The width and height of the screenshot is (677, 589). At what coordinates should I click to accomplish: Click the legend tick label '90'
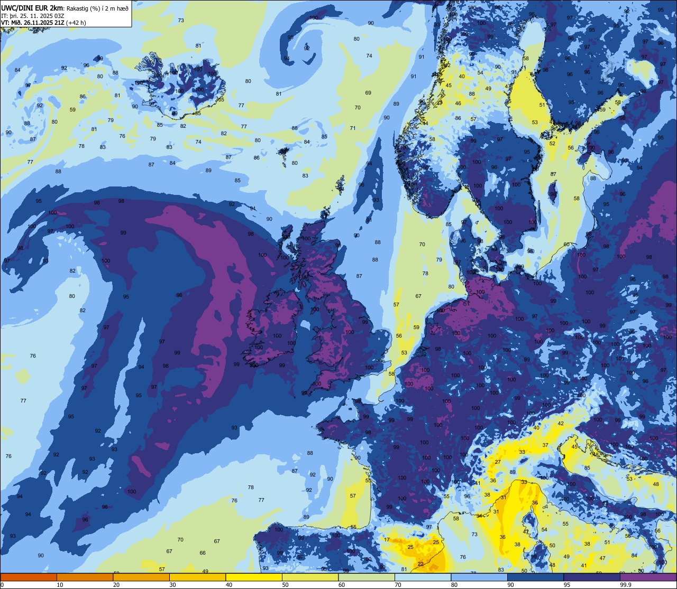(x=510, y=585)
